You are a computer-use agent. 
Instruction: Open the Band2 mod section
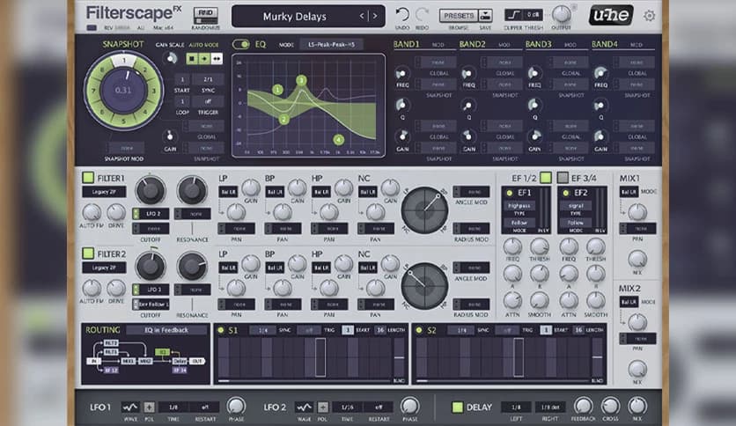[504, 45]
